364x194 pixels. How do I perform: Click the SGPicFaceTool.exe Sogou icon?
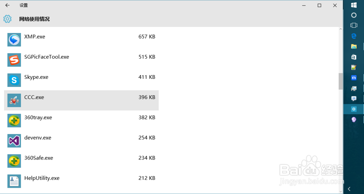pyautogui.click(x=14, y=60)
